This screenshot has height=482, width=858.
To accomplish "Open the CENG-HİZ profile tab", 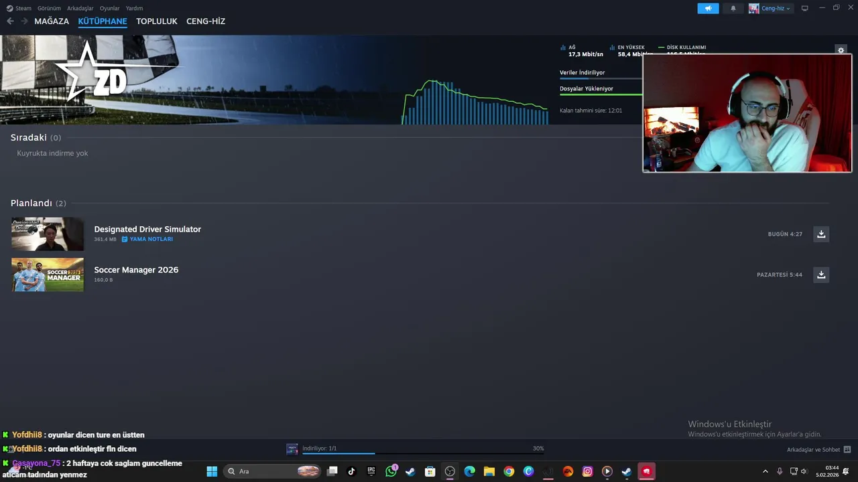I will pos(206,21).
